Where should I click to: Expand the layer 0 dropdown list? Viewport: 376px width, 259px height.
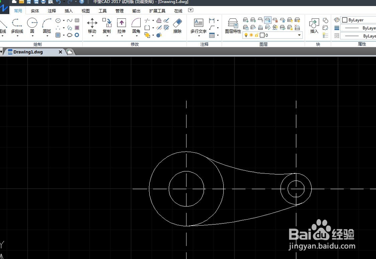pyautogui.click(x=299, y=35)
